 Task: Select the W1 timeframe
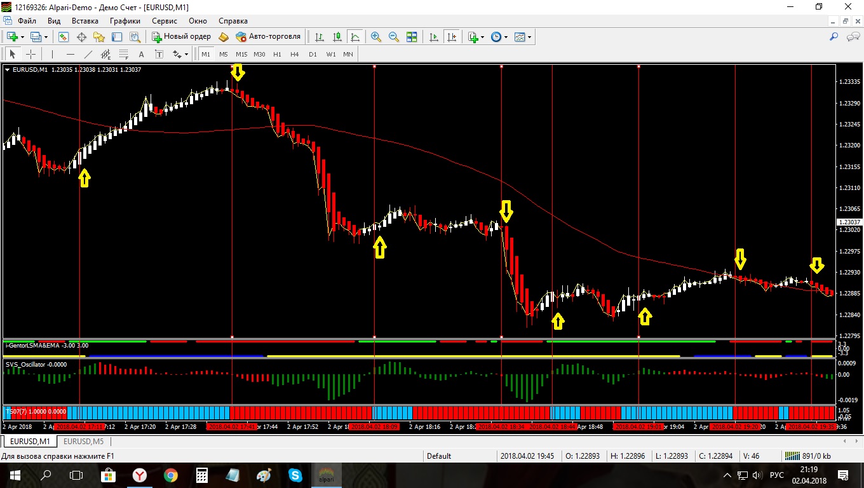click(330, 54)
